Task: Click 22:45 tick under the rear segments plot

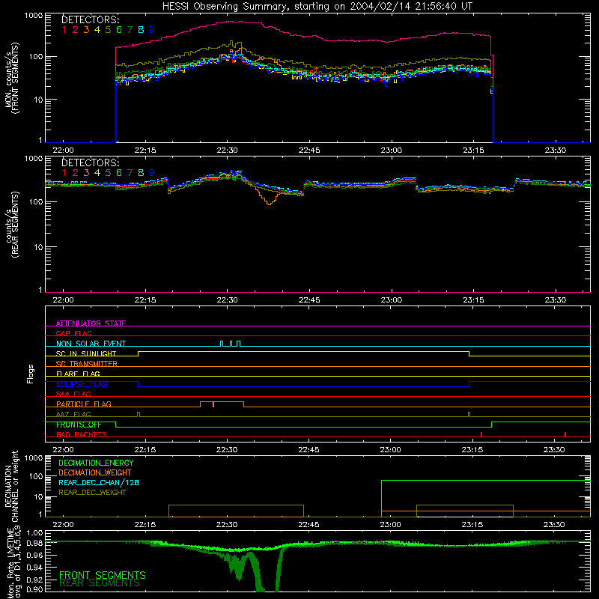Action: coord(309,300)
